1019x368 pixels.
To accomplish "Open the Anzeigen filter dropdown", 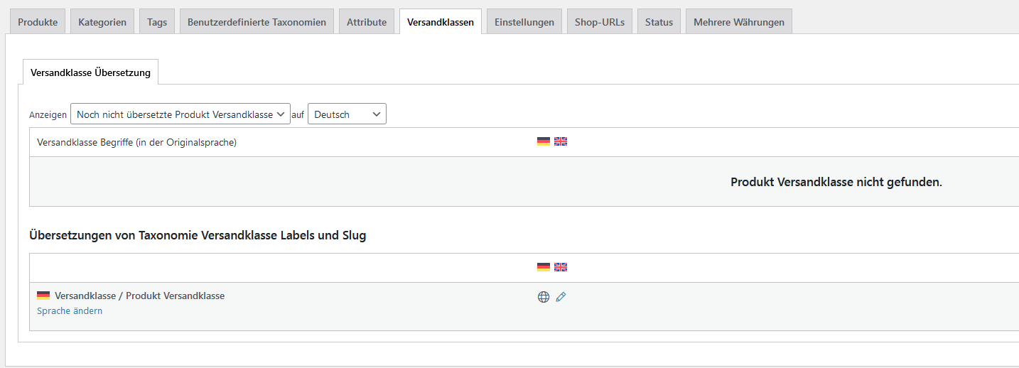I will coord(180,114).
